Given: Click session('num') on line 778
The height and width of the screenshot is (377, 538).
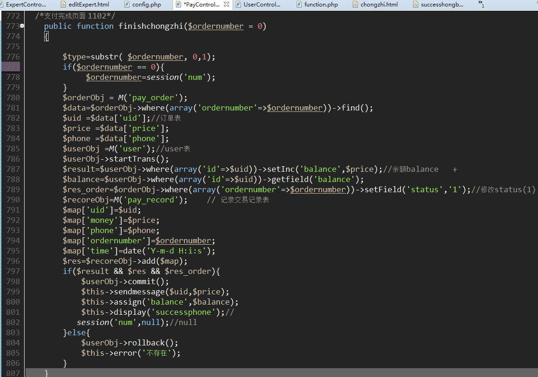Looking at the screenshot, I should [179, 77].
